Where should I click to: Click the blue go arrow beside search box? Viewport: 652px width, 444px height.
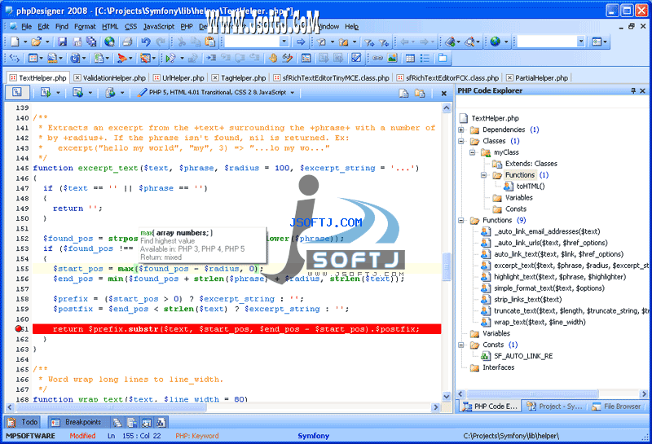(301, 42)
